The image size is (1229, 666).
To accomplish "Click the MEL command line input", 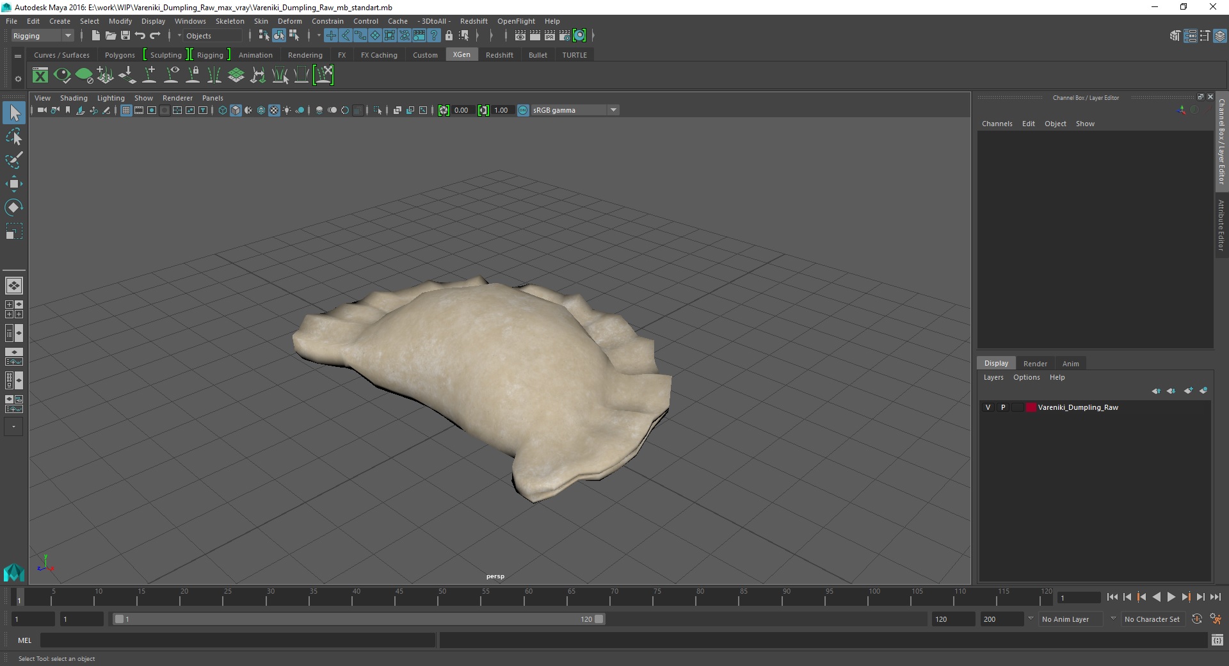I will [x=238, y=640].
